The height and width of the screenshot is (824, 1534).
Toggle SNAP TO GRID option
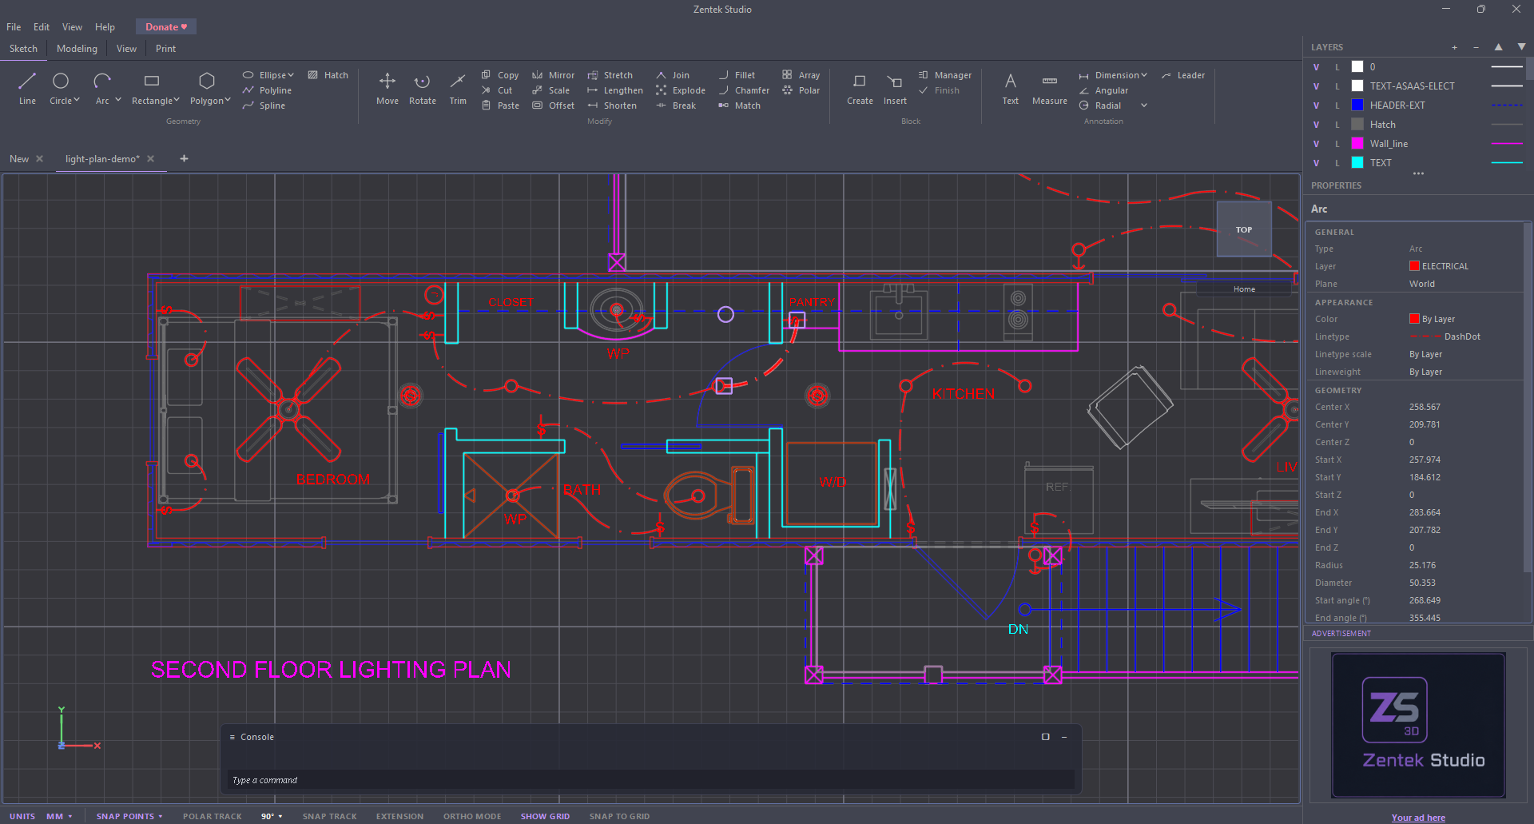pos(619,816)
